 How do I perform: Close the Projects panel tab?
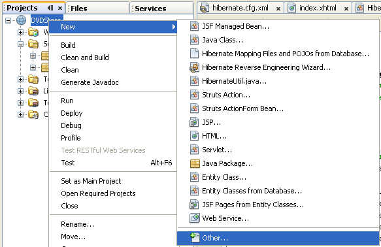60,8
